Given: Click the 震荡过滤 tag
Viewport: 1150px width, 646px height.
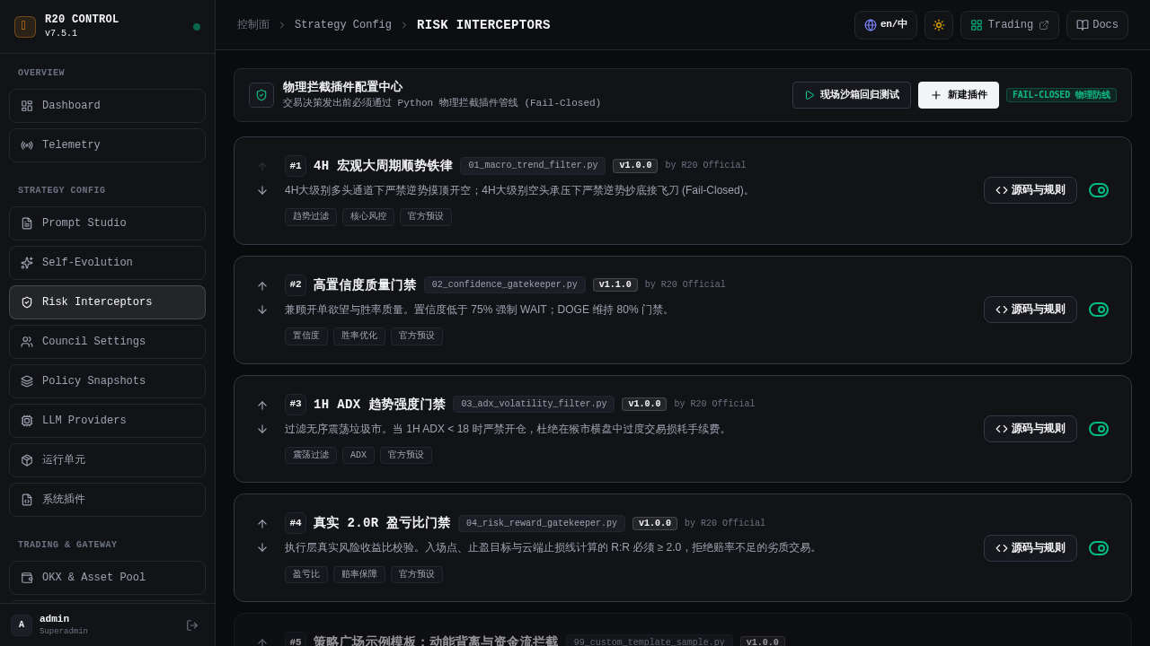Looking at the screenshot, I should pyautogui.click(x=311, y=456).
